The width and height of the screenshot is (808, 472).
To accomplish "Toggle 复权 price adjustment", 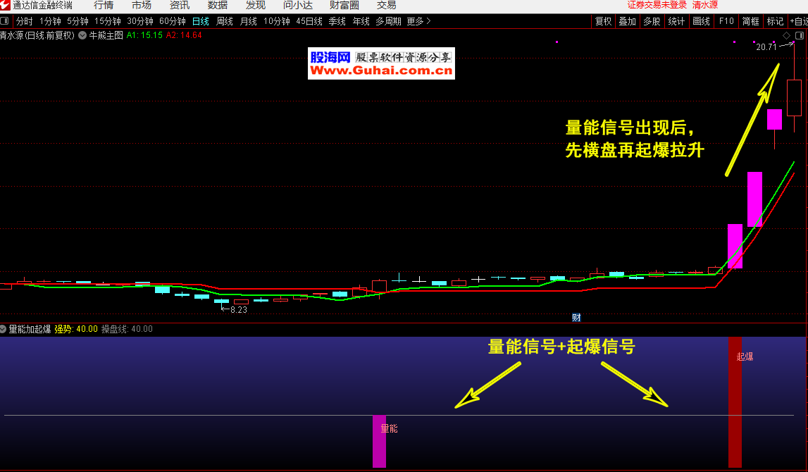I will coord(604,21).
